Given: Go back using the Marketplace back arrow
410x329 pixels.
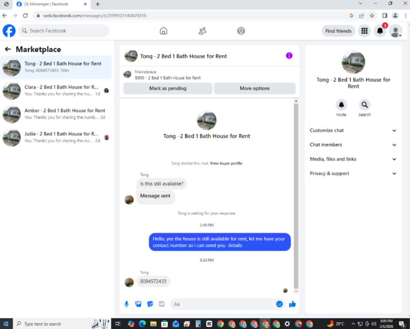Looking at the screenshot, I should [8, 49].
